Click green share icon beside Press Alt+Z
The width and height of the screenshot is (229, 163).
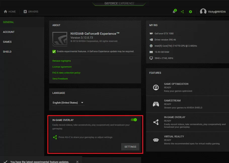tap(55, 137)
